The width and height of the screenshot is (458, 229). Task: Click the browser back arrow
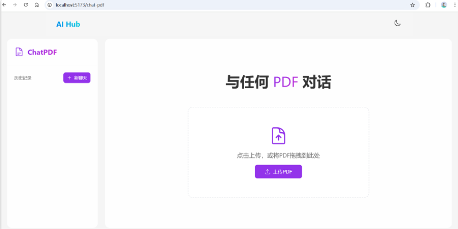pyautogui.click(x=4, y=5)
